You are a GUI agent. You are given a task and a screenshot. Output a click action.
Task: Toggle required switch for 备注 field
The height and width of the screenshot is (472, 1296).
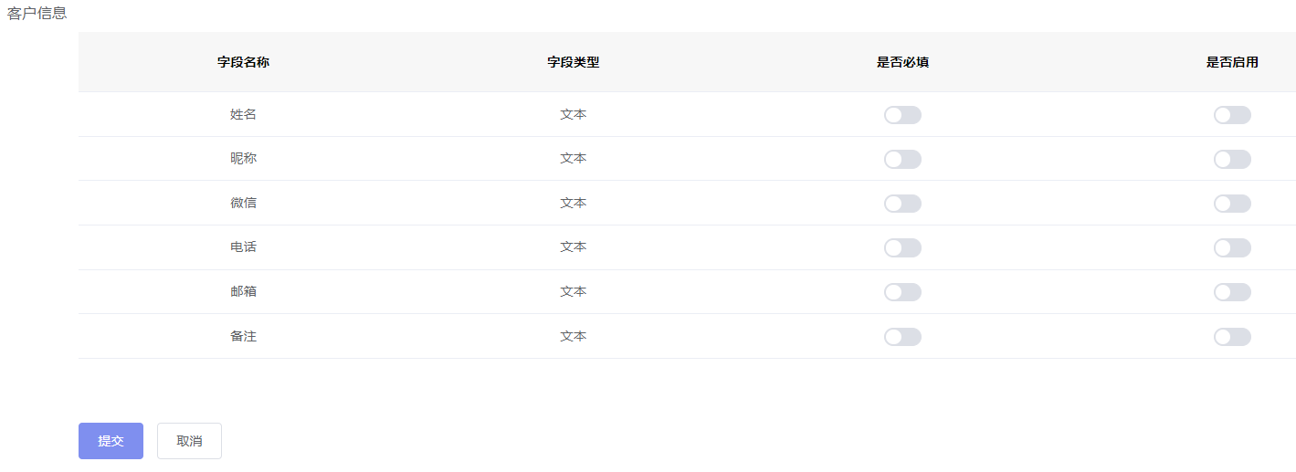[902, 337]
